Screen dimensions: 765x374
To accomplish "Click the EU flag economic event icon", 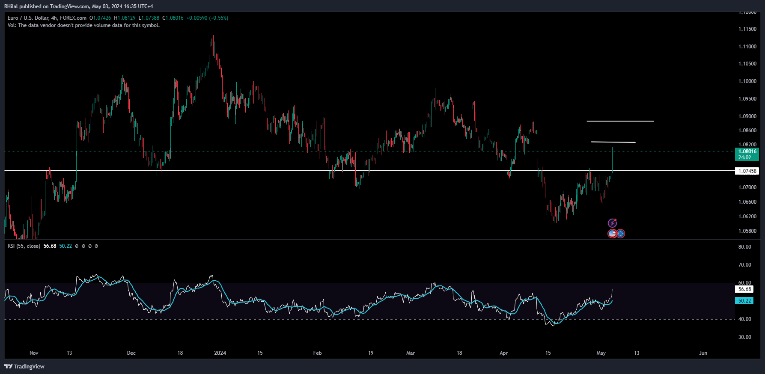I will [620, 234].
